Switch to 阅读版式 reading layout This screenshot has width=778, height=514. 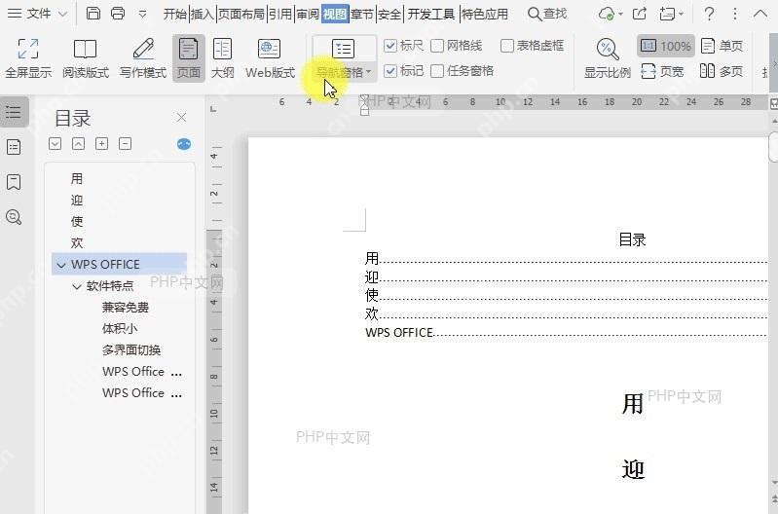(x=86, y=58)
